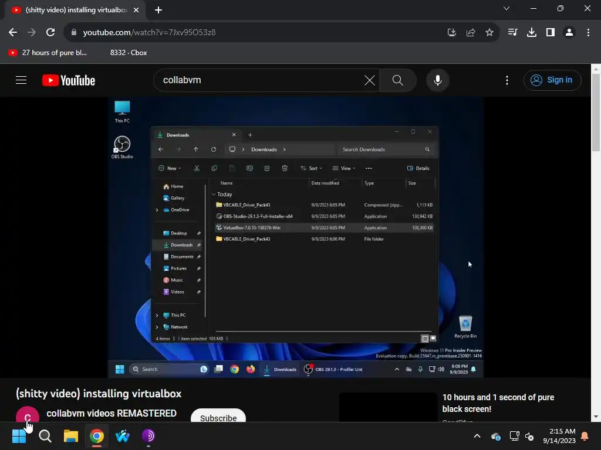The height and width of the screenshot is (450, 601).
Task: Open the purple browser icon in taskbar
Action: (x=148, y=436)
